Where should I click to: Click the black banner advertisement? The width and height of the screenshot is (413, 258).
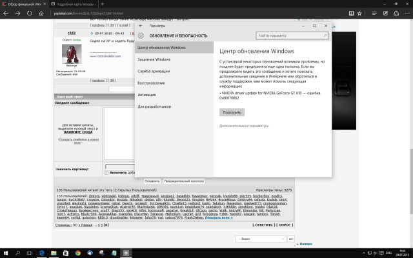click(344, 81)
